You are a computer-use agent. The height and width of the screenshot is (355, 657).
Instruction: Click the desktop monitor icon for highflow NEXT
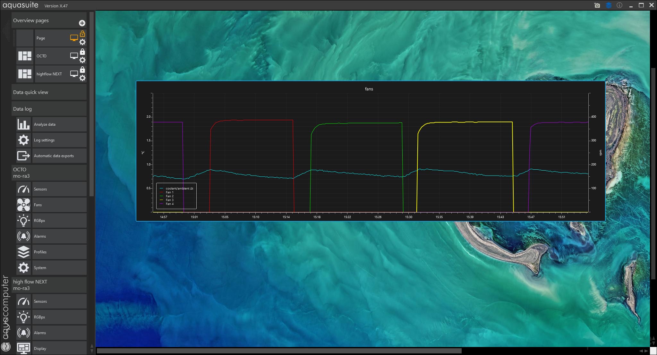click(74, 74)
